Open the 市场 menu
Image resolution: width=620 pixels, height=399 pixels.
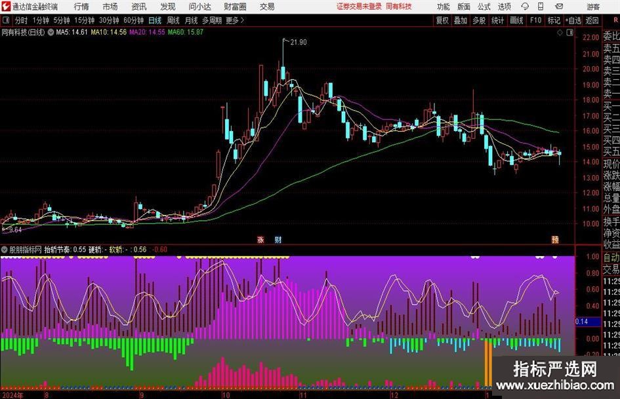(110, 7)
